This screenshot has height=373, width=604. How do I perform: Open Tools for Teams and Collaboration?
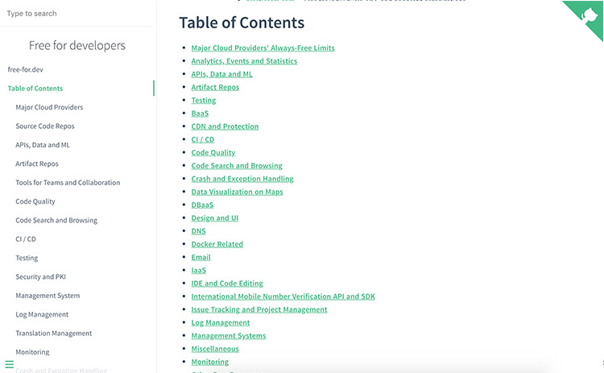point(68,183)
